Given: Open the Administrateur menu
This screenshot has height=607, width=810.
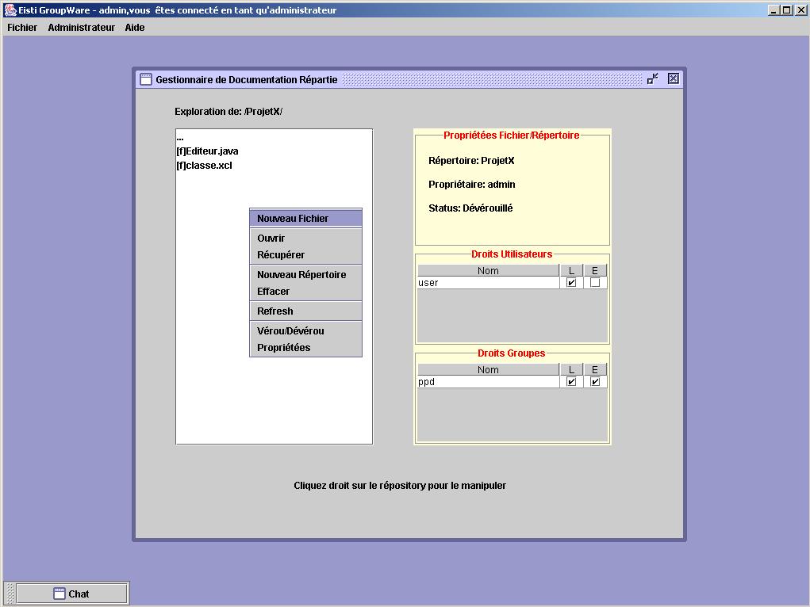Looking at the screenshot, I should coord(81,28).
